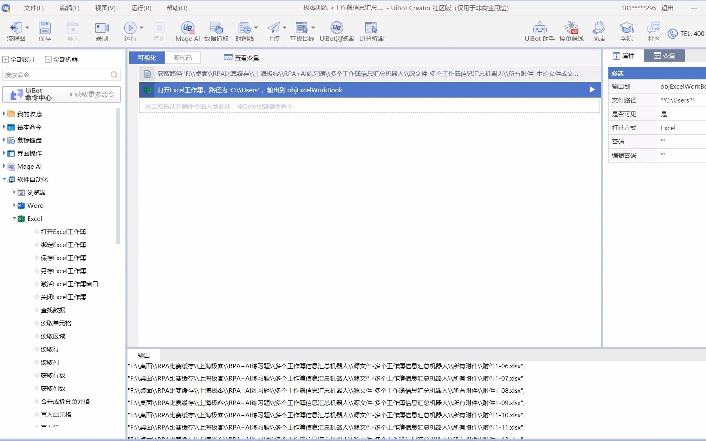Open the 编辑(E) menu
The height and width of the screenshot is (441, 706).
pyautogui.click(x=69, y=8)
